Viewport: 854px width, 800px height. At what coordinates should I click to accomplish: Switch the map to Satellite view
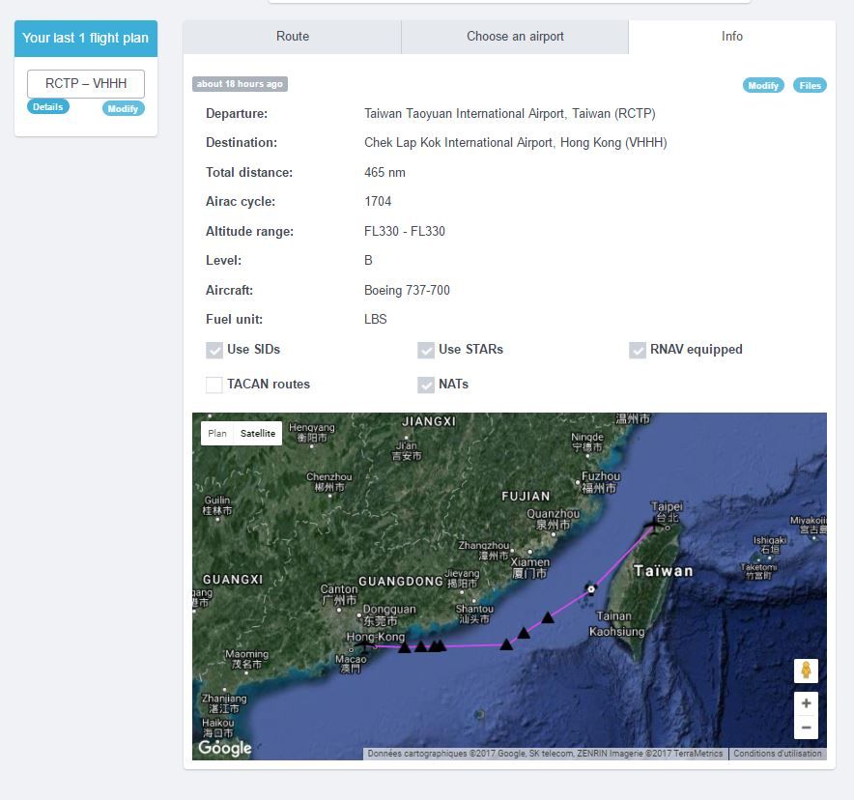[258, 434]
